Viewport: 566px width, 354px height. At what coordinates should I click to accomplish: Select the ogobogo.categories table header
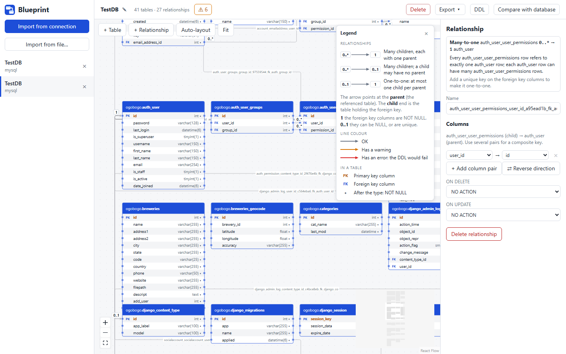click(341, 208)
